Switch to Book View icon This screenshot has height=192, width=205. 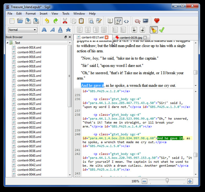coord(110,21)
